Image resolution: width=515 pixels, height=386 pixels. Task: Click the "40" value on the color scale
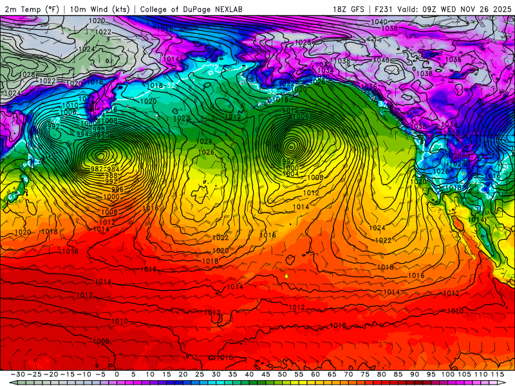coord(249,374)
